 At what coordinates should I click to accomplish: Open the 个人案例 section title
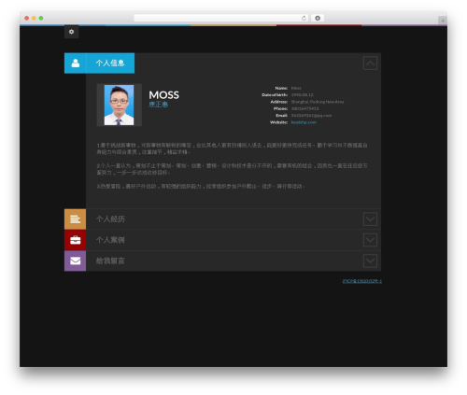pos(110,240)
